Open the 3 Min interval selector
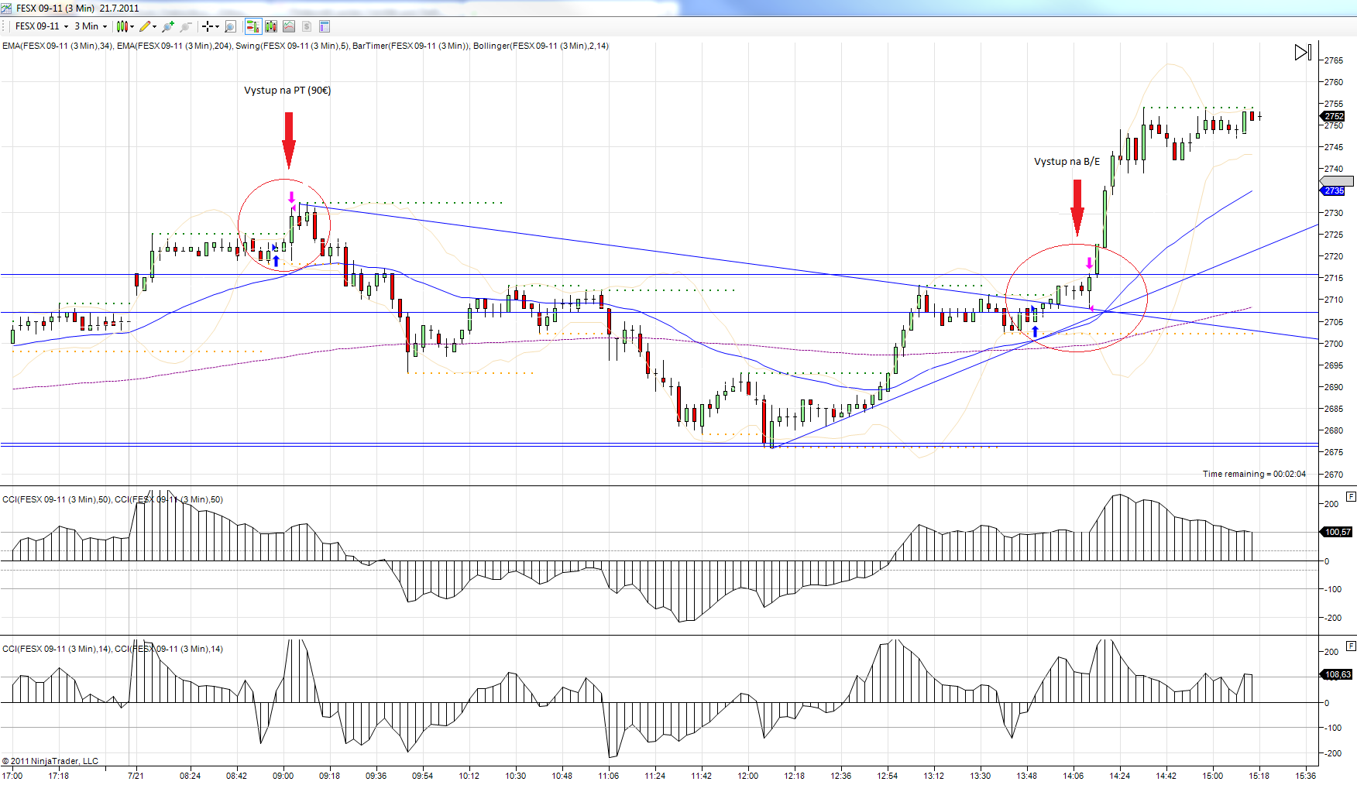 [x=91, y=26]
